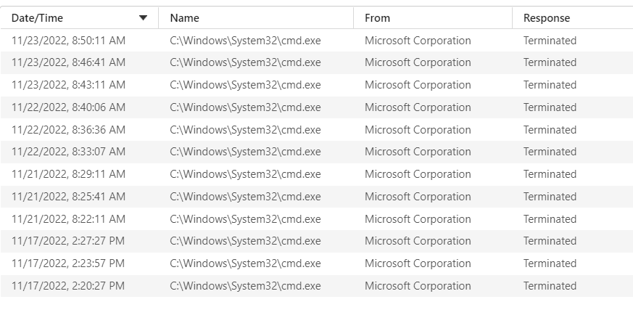633x315 pixels.
Task: Sort by the From column header
Action: coord(433,17)
